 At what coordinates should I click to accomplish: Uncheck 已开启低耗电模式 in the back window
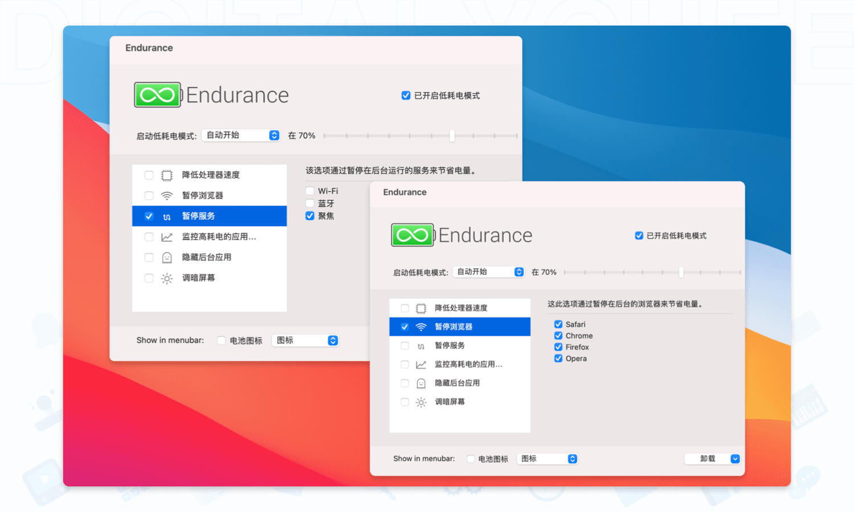coord(406,96)
